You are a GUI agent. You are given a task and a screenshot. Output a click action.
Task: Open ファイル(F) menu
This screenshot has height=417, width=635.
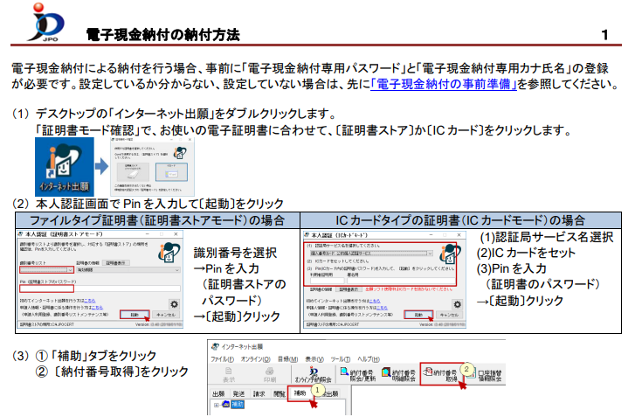pyautogui.click(x=223, y=359)
